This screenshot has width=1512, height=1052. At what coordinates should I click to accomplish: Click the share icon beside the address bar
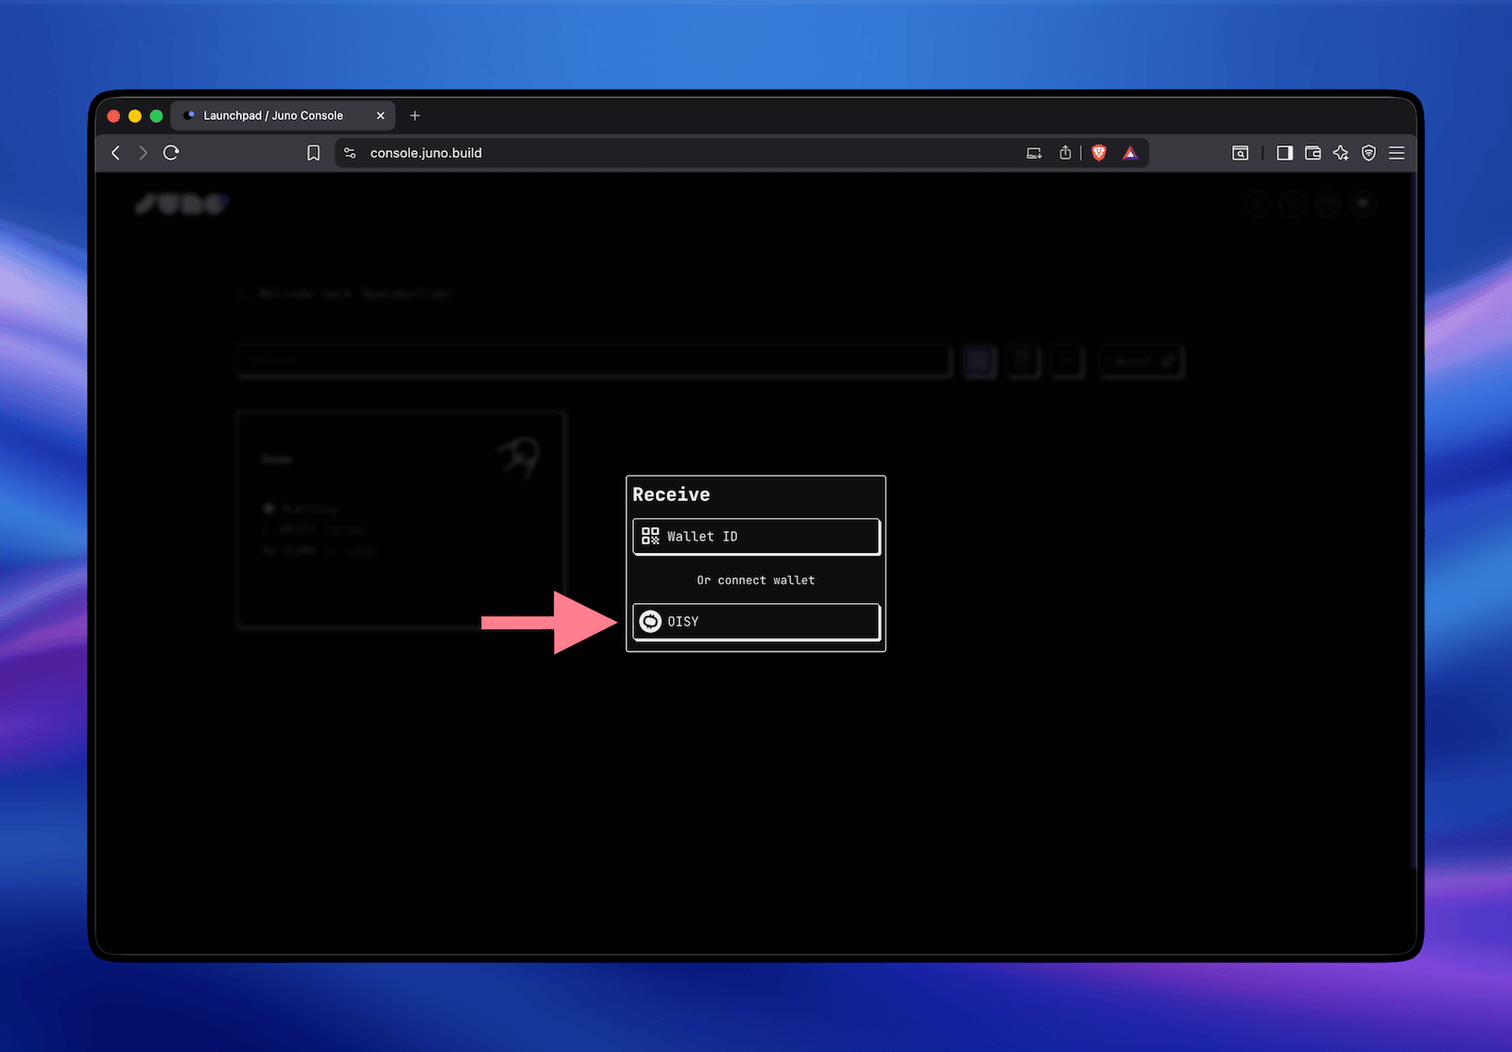1065,152
